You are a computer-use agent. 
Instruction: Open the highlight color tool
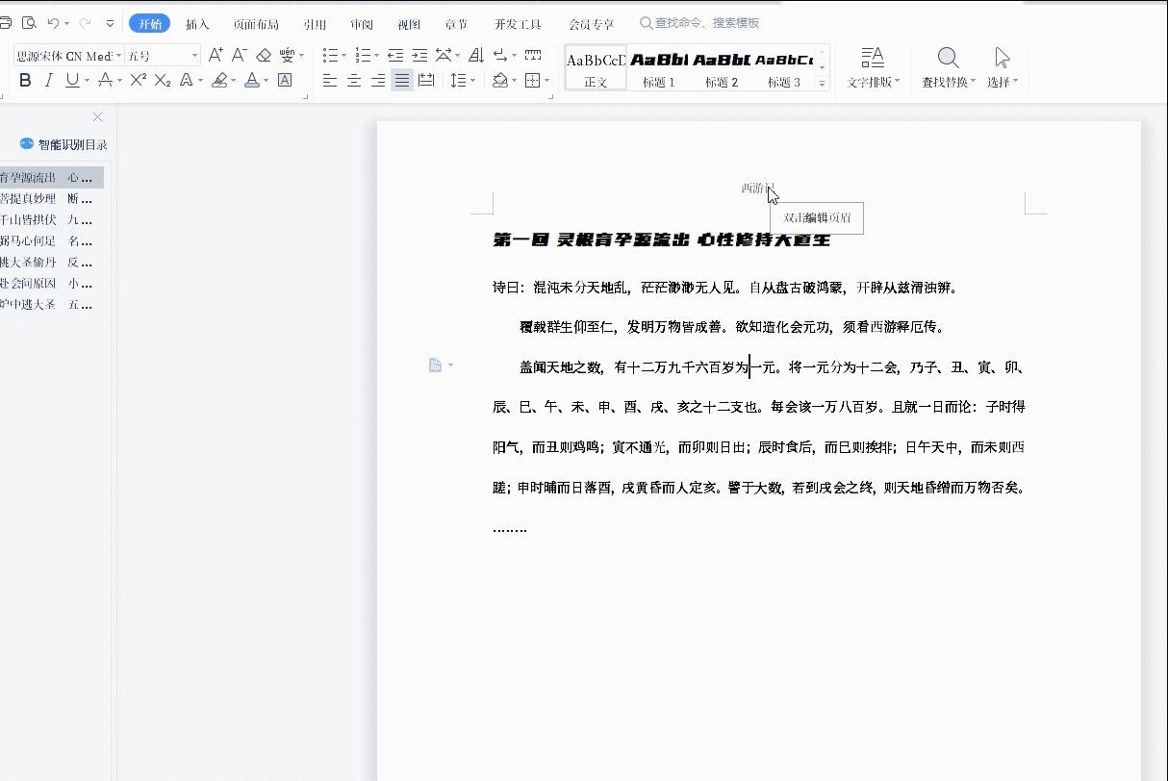219,81
